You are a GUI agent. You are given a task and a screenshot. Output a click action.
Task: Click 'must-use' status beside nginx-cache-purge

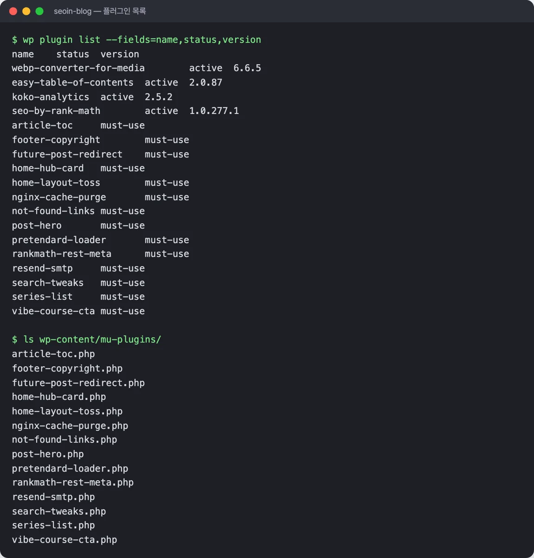tap(167, 197)
